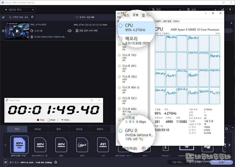Toggle checkbox for IMG_4741.MOV

pyautogui.click(x=3, y=31)
